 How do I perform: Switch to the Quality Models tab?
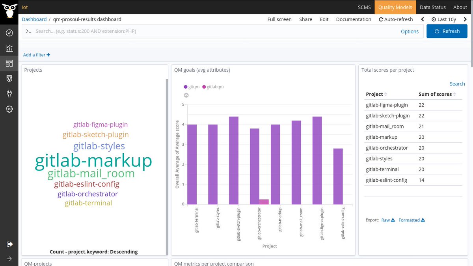click(x=395, y=7)
